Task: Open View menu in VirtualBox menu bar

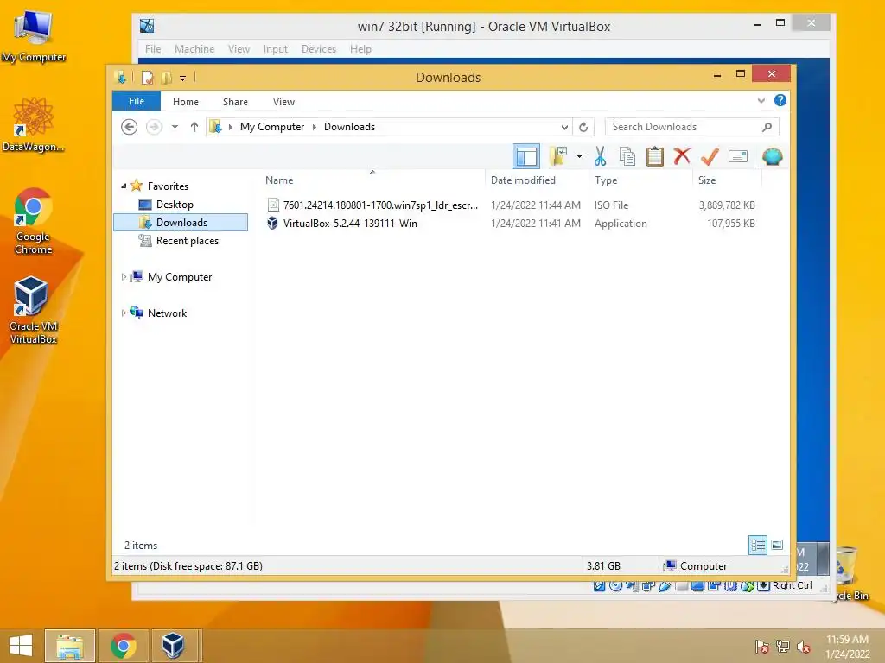Action: 239,49
